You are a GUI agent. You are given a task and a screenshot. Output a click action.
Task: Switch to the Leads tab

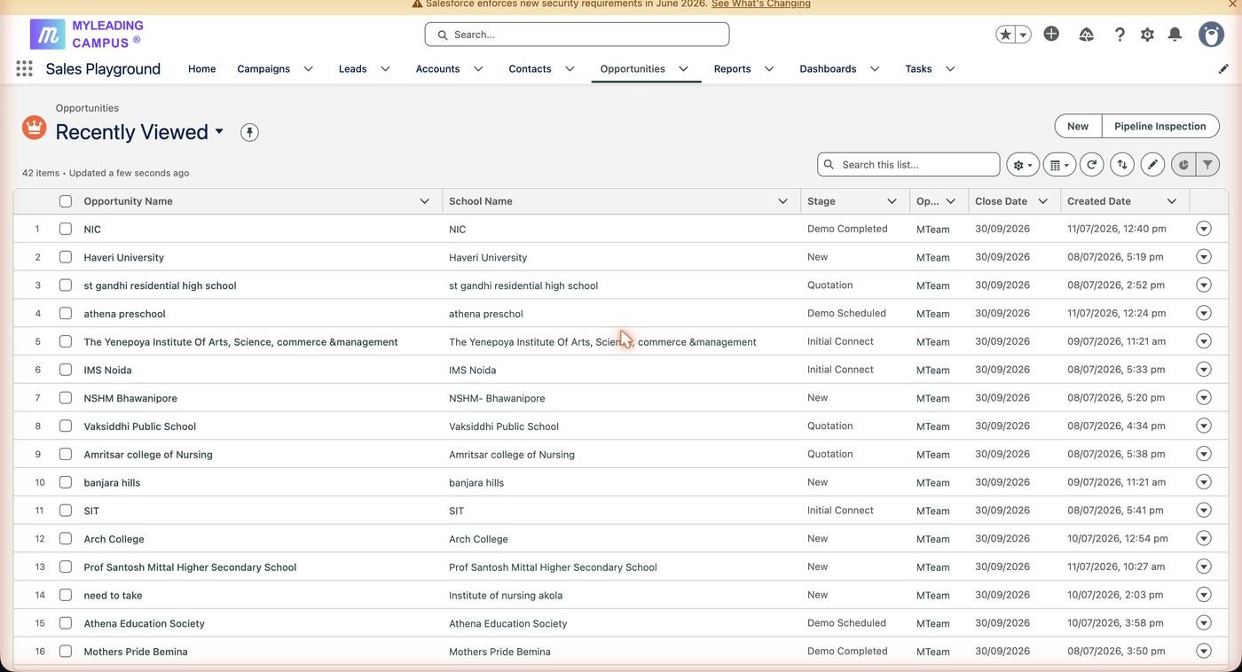coord(353,68)
